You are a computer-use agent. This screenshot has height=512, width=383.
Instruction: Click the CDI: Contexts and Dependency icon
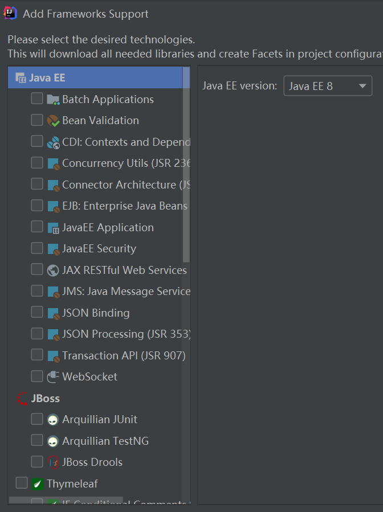[x=53, y=141]
